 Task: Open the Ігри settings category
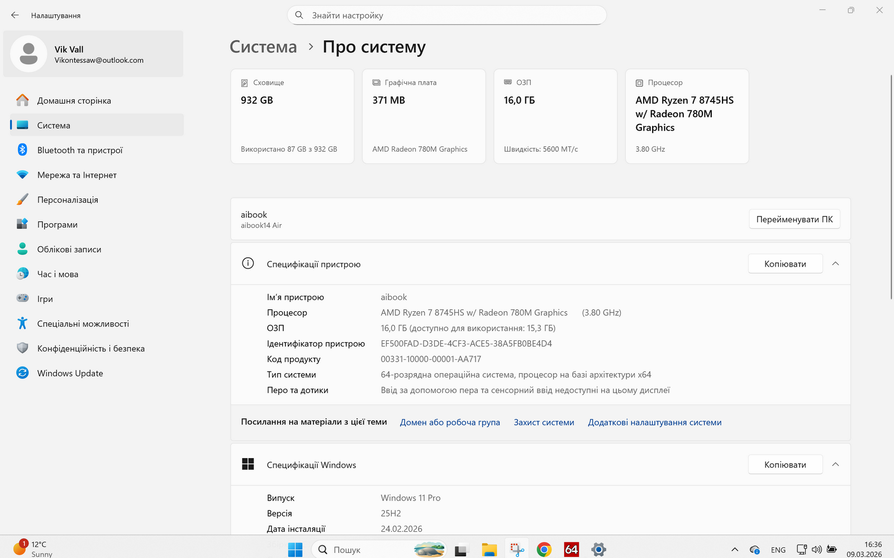click(x=45, y=299)
